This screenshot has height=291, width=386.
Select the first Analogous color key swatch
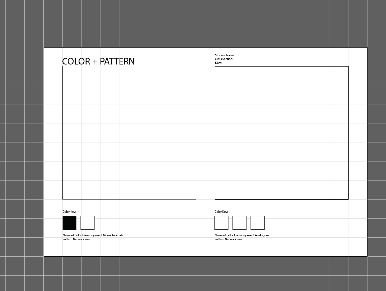coord(221,223)
